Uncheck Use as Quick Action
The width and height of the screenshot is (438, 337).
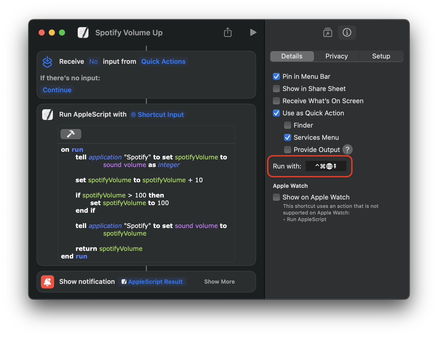276,113
